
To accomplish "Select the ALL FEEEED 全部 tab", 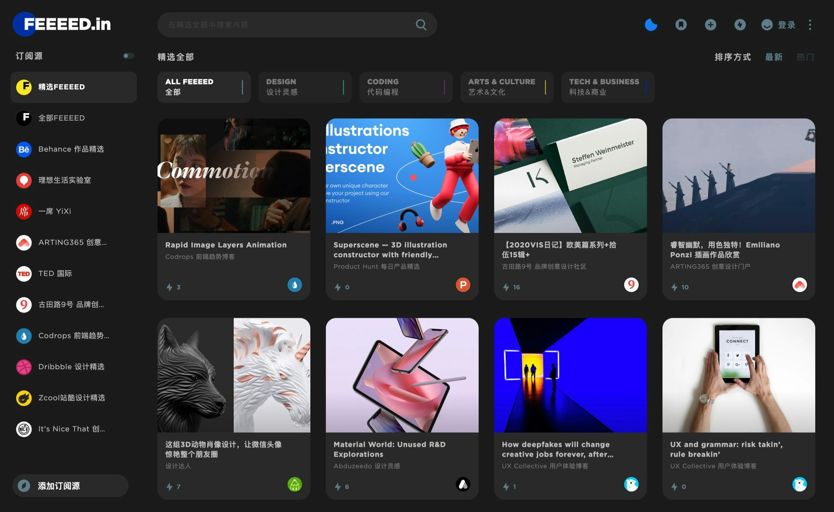I will (204, 87).
